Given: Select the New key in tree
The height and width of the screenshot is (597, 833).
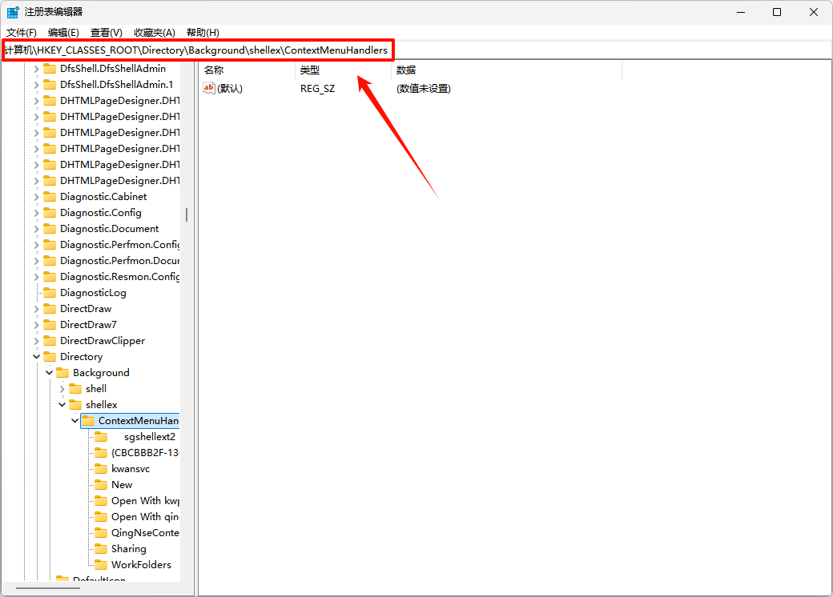Looking at the screenshot, I should click(122, 485).
